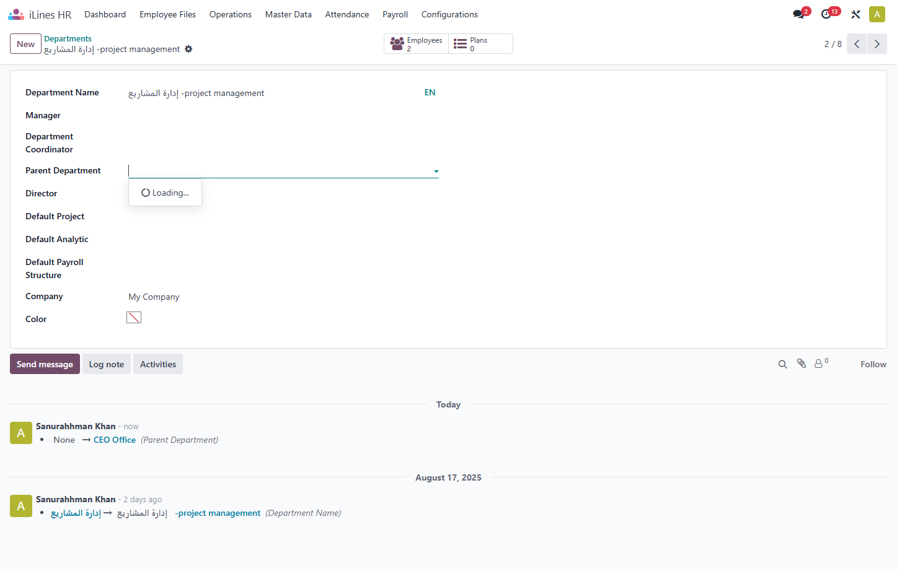Screen dimensions: 897x571
Task: Go to the previous department record
Action: tap(857, 44)
